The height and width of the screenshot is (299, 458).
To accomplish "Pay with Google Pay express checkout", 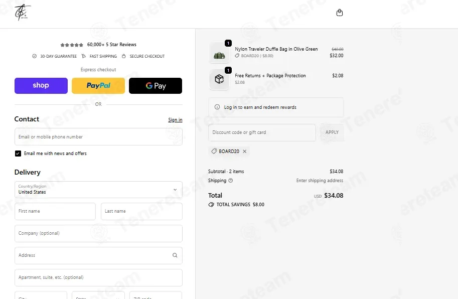I will click(x=156, y=86).
